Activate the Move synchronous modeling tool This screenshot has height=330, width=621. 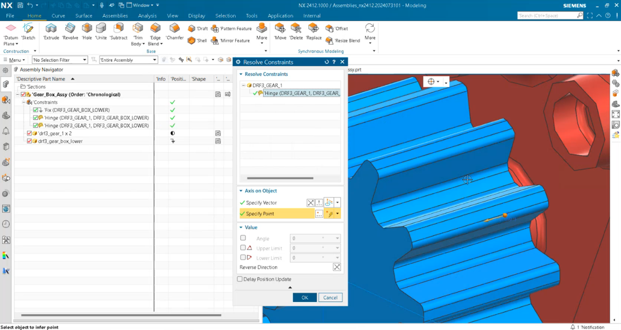(280, 32)
